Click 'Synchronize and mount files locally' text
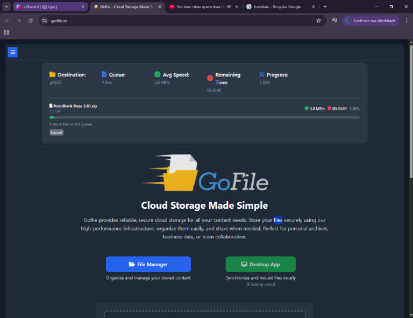Image resolution: width=413 pixels, height=318 pixels. tap(260, 278)
